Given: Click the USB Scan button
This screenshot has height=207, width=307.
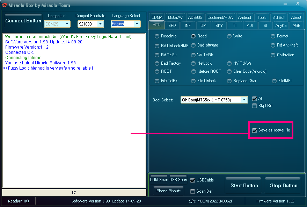Looking at the screenshot, I should tap(178, 179).
